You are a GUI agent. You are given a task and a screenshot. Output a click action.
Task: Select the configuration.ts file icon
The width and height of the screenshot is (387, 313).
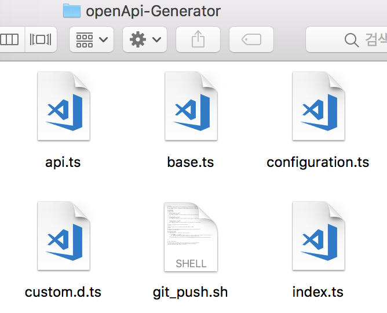(319, 106)
